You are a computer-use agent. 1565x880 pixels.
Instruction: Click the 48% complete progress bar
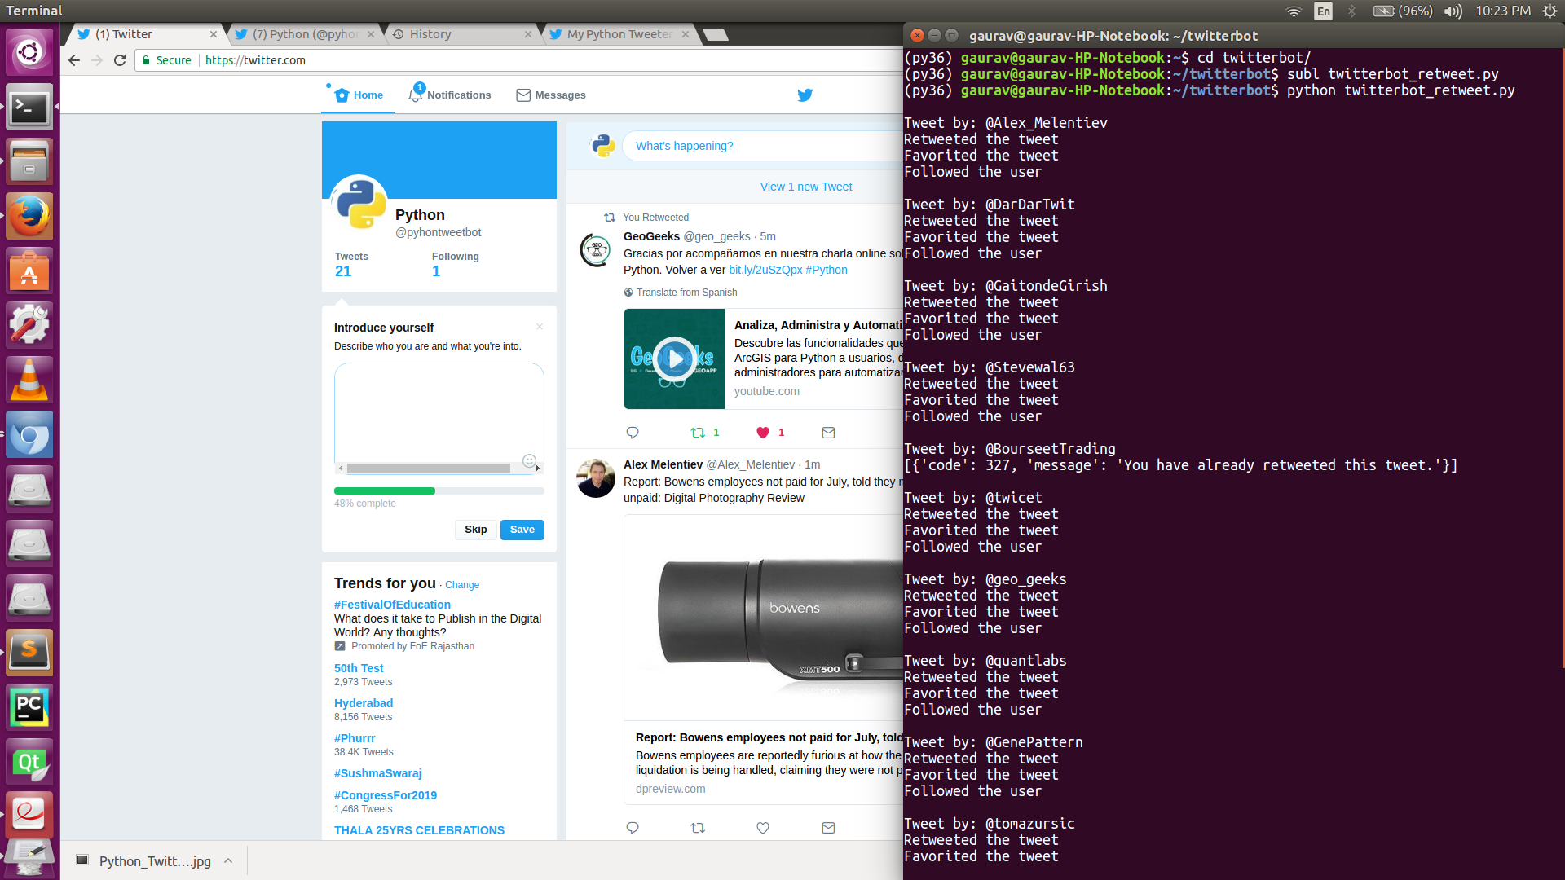coord(439,491)
